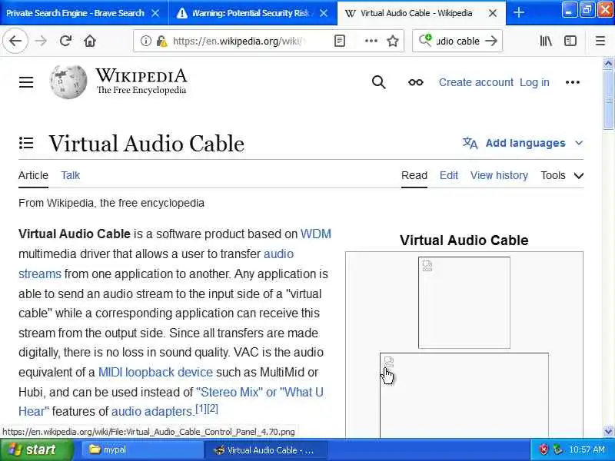Open the Talk page tab

pos(71,175)
